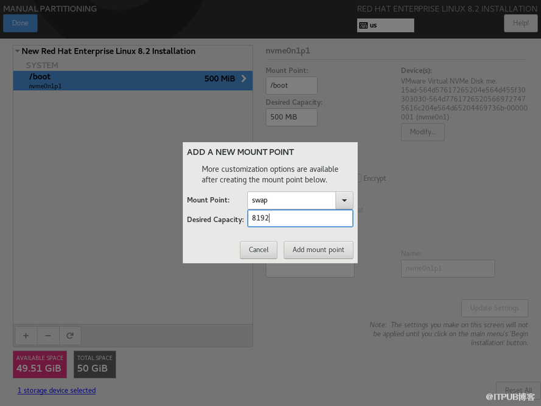This screenshot has height=406, width=541.
Task: Collapse New Red Hat Enterprise Linux 8.2 Installation
Action: point(17,51)
